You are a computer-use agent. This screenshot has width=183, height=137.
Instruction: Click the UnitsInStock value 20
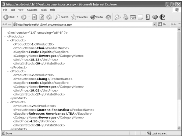point(38,125)
